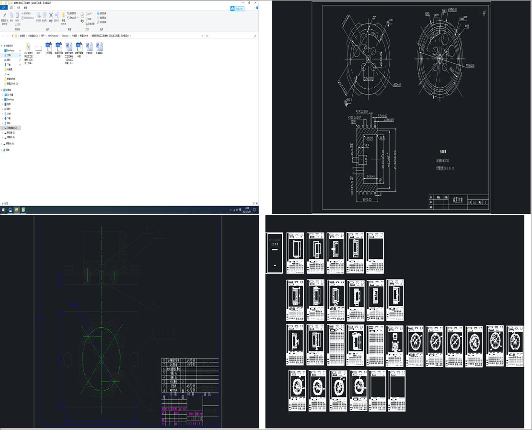This screenshot has width=532, height=430.
Task: Click the Pin to Quick Access icon
Action: (x=4, y=16)
